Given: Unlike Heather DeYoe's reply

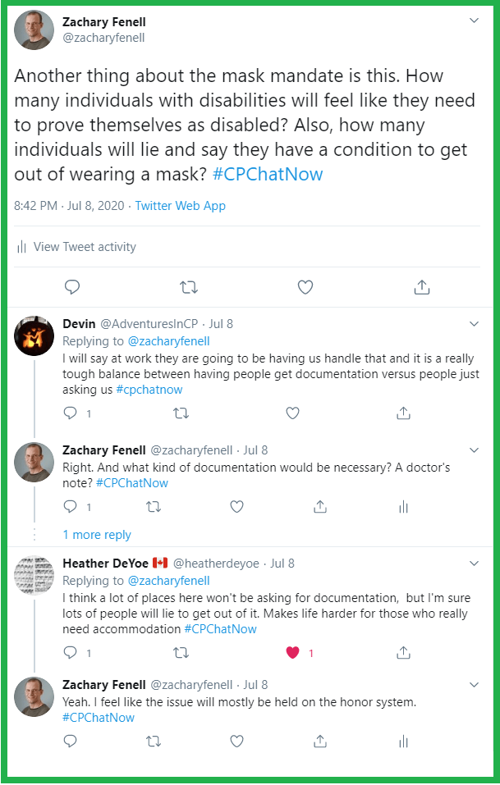Looking at the screenshot, I should [291, 652].
